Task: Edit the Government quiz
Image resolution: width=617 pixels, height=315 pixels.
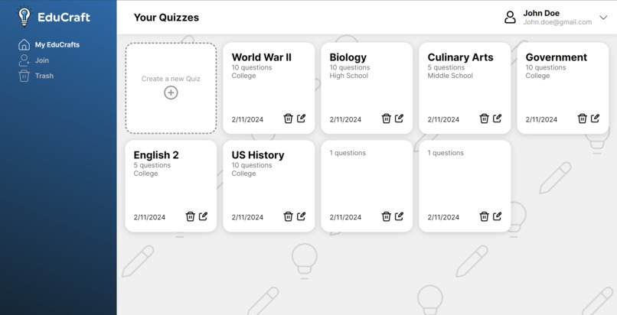Action: [x=595, y=119]
